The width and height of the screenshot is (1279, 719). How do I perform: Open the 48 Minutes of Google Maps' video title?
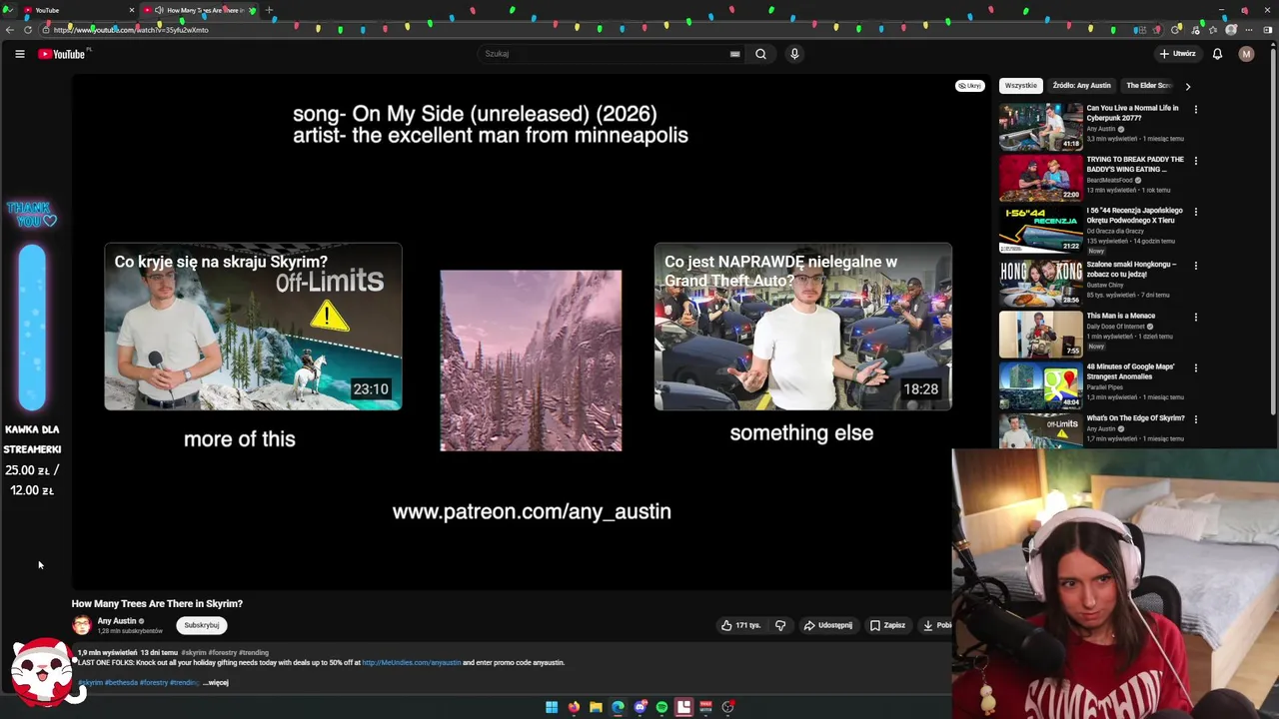(x=1130, y=371)
